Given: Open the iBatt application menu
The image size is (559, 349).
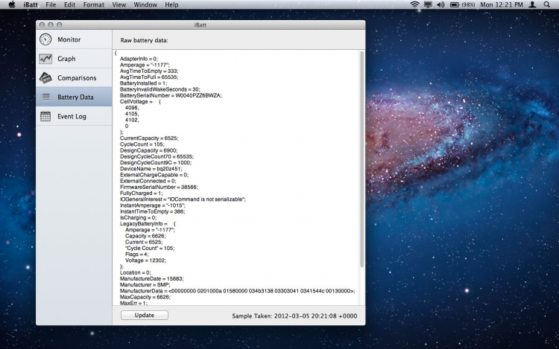Looking at the screenshot, I should pos(31,4).
